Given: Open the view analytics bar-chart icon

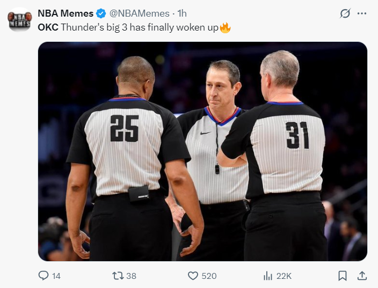Looking at the screenshot, I should (268, 276).
